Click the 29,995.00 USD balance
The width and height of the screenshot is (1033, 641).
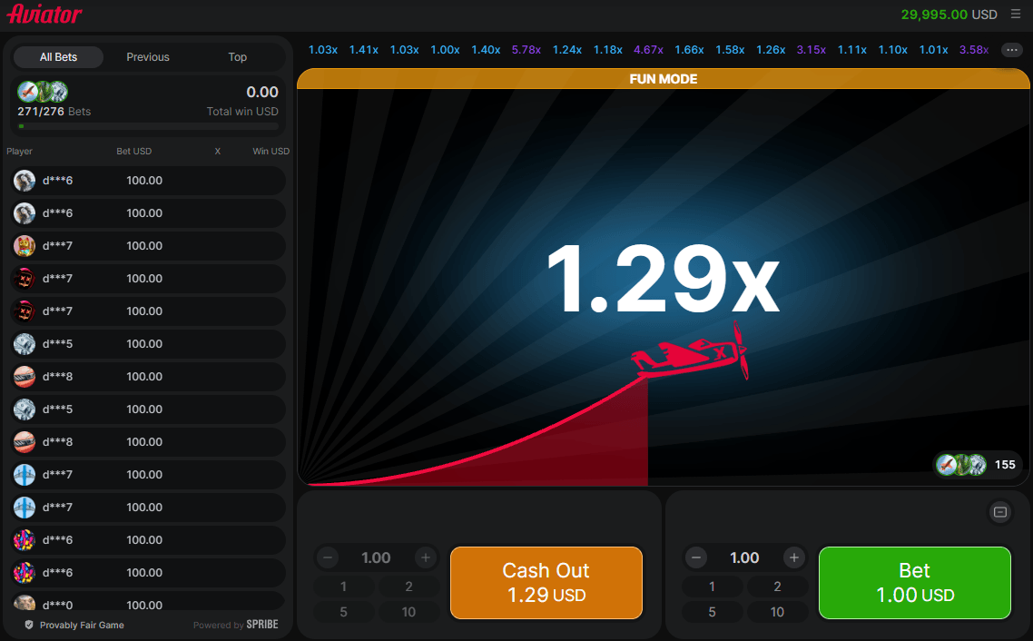[949, 15]
